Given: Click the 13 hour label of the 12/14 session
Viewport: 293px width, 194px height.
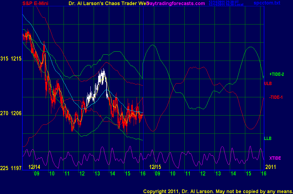Looking at the screenshot, I should pyautogui.click(x=97, y=174).
